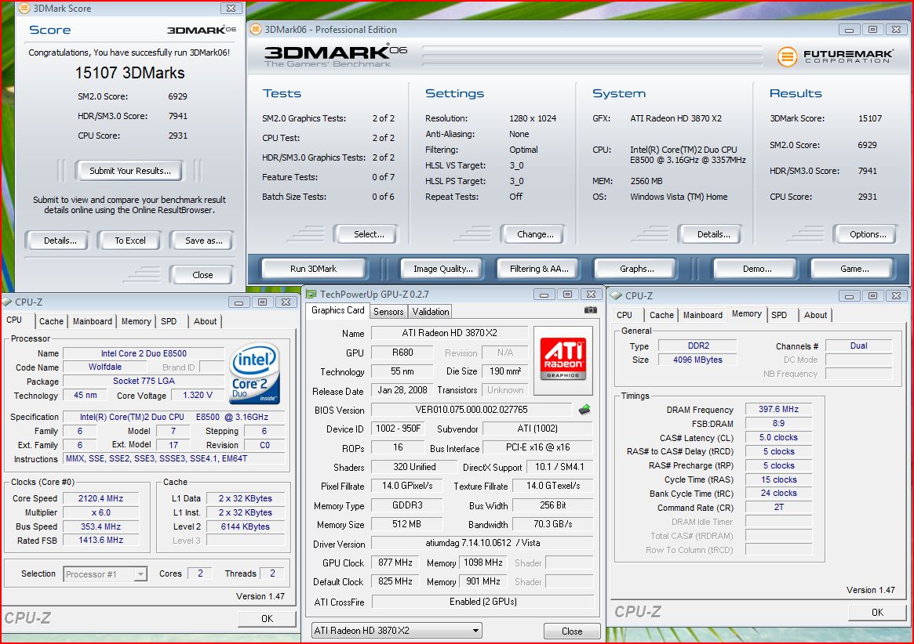Open SPD tab in left CPU-Z window
Viewport: 914px width, 644px height.
pyautogui.click(x=169, y=321)
